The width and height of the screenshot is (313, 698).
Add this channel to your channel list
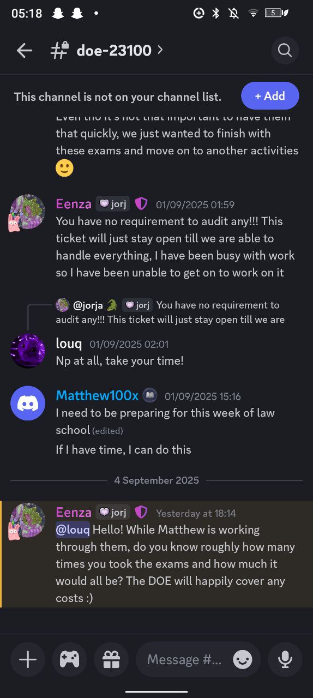[270, 96]
